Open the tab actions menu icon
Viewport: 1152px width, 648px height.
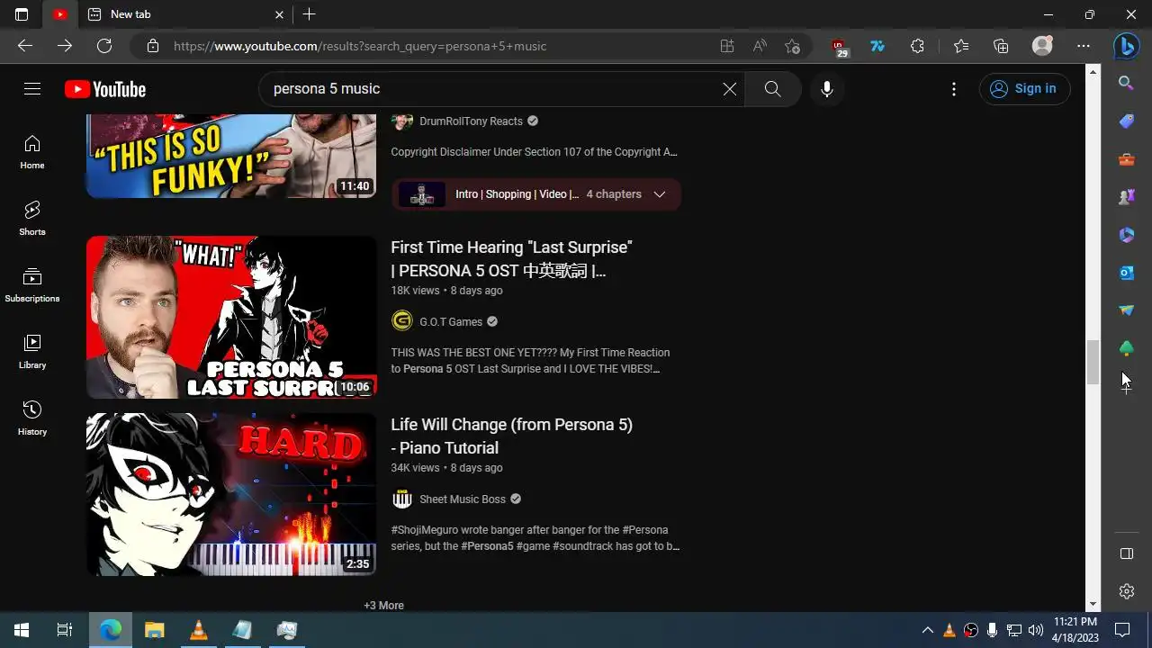coord(22,14)
